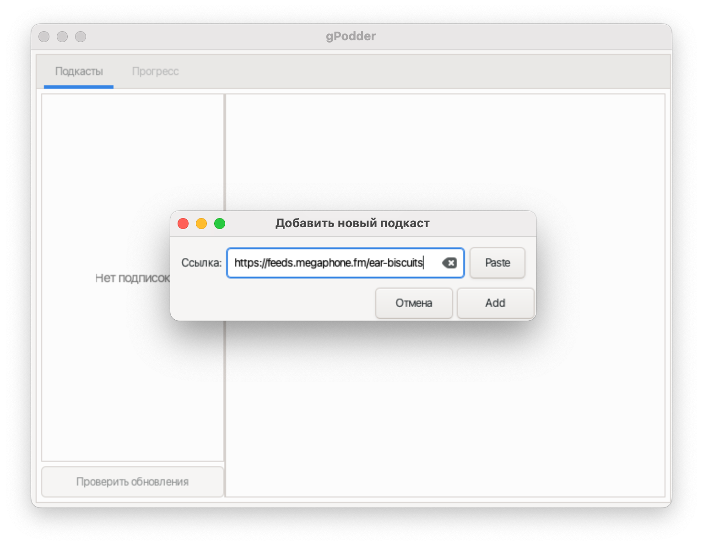
Task: Switch to the Подкасты tab
Action: point(79,71)
